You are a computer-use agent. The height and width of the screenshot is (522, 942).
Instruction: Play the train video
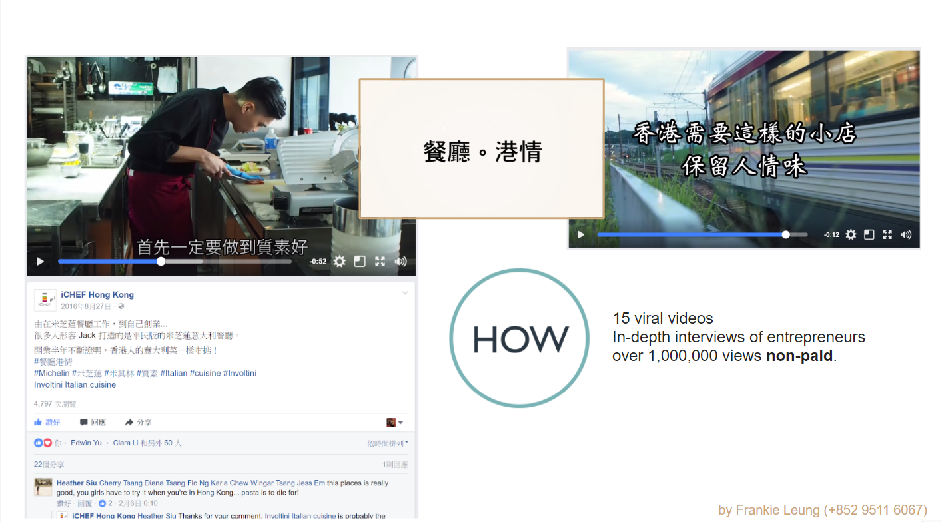[581, 235]
